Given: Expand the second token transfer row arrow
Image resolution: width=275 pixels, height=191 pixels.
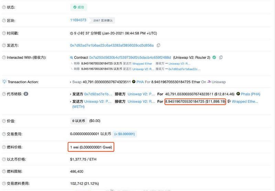Looking at the screenshot, I should [71, 102].
